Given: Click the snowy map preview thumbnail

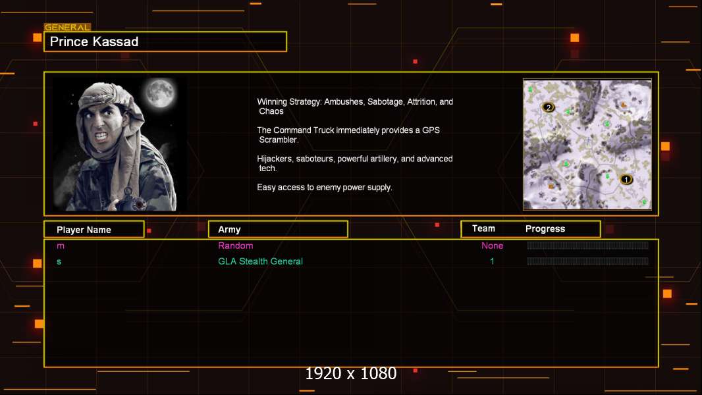Looking at the screenshot, I should 587,144.
